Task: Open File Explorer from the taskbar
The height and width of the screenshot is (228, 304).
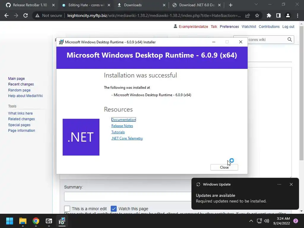Action: [x=23, y=221]
